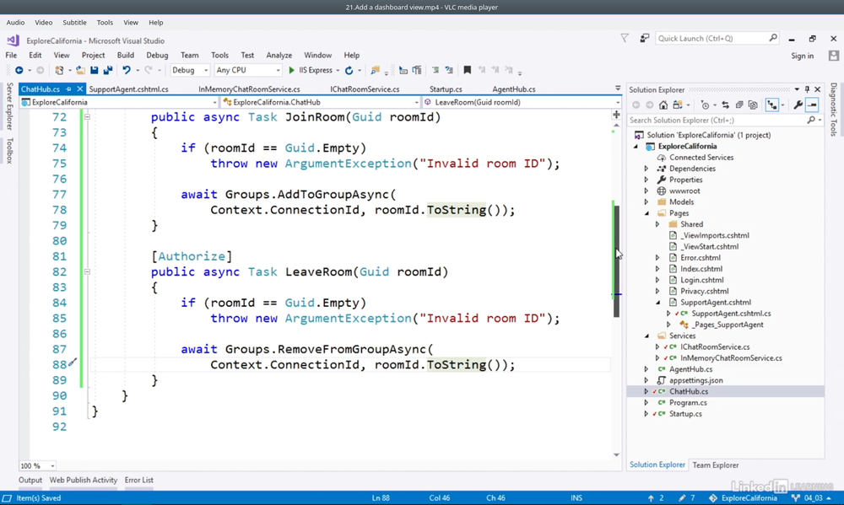
Task: Switch to the Startup.cs tab
Action: (x=446, y=89)
